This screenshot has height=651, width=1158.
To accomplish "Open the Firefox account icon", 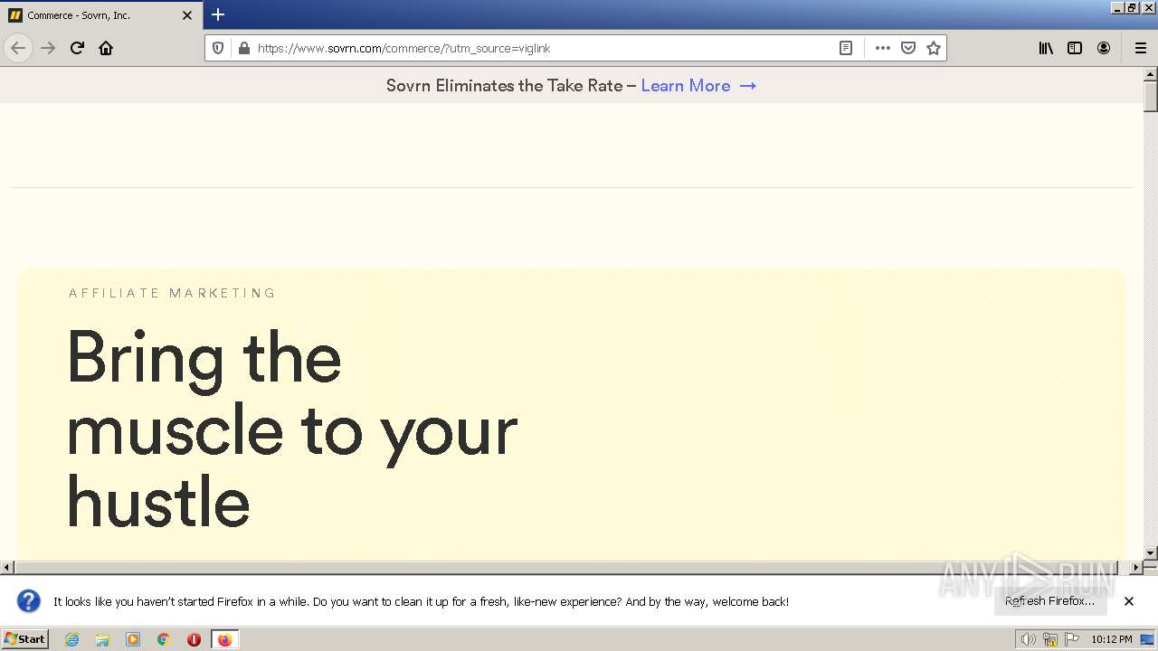I will click(x=1104, y=48).
